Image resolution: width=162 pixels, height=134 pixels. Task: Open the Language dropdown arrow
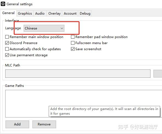pyautogui.click(x=62, y=28)
